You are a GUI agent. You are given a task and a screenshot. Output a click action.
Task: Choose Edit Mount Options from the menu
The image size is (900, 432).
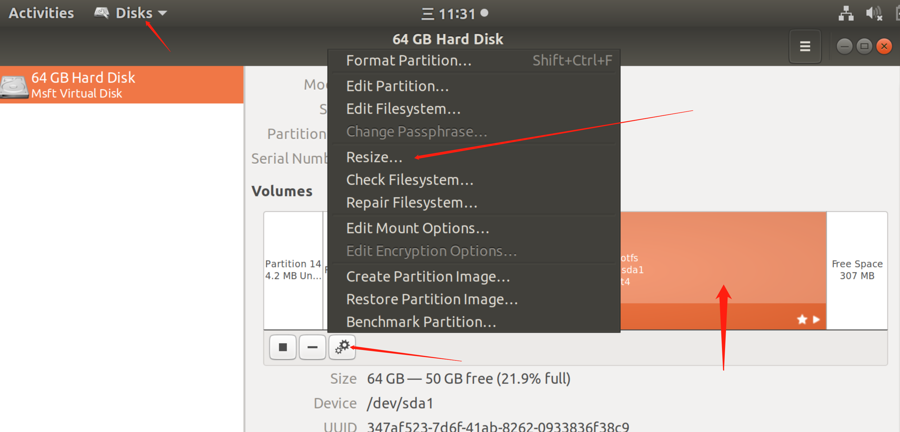[418, 228]
